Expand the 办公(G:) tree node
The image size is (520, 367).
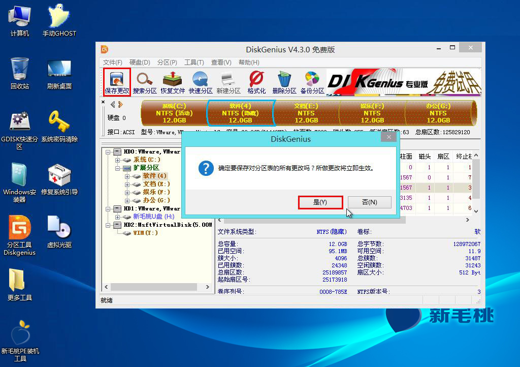click(x=127, y=201)
